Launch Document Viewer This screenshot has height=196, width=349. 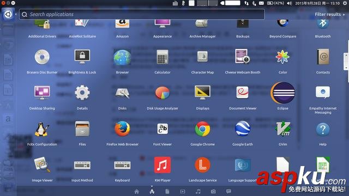[242, 93]
